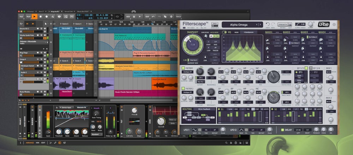Click the tempo field showing 110.00
353x155 pixels.
pos(89,15)
